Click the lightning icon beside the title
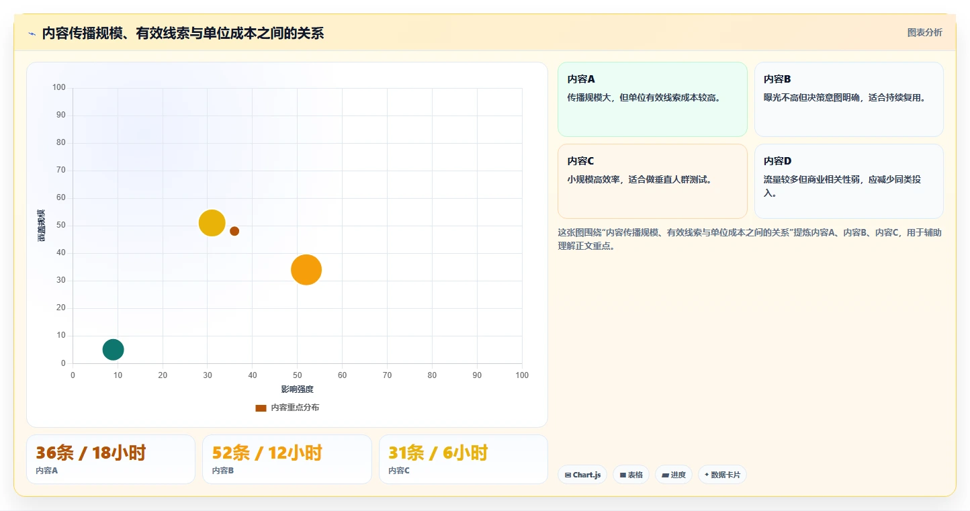Screen dimensions: 970x511 32,34
